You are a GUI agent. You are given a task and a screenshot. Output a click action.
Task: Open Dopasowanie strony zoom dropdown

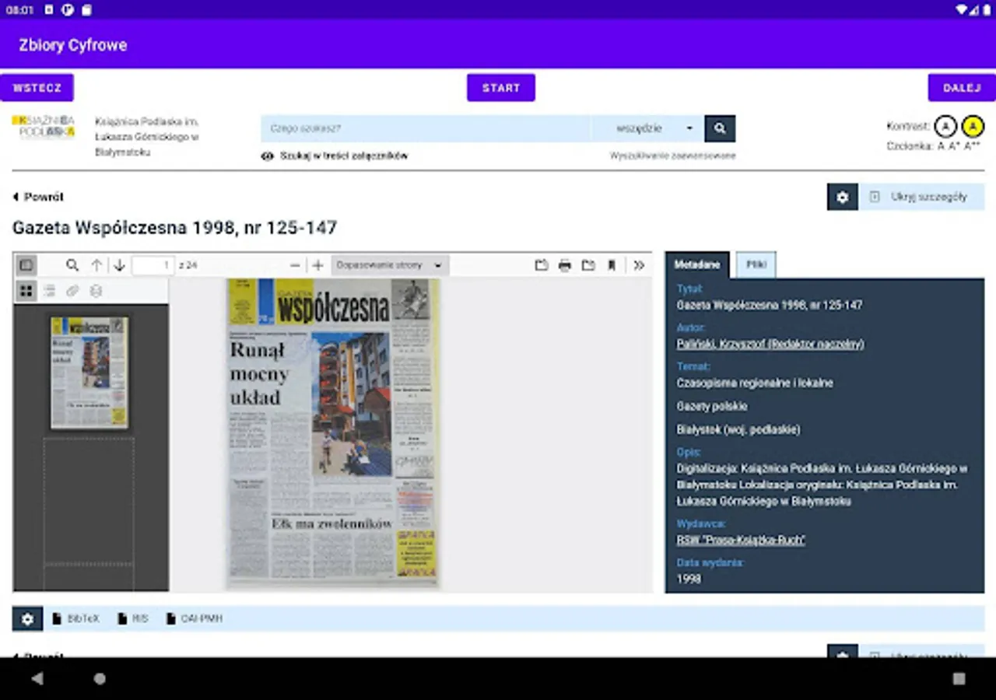(x=390, y=265)
